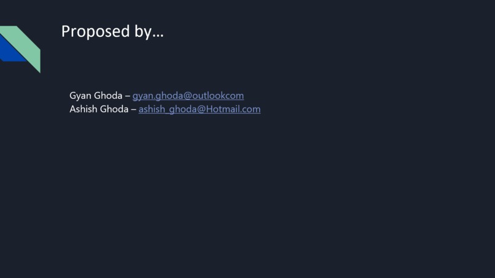Select the 'Proposed by…' slide title
495x278 pixels.
112,31
